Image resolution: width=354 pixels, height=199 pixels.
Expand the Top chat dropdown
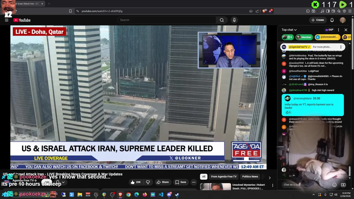pyautogui.click(x=289, y=30)
